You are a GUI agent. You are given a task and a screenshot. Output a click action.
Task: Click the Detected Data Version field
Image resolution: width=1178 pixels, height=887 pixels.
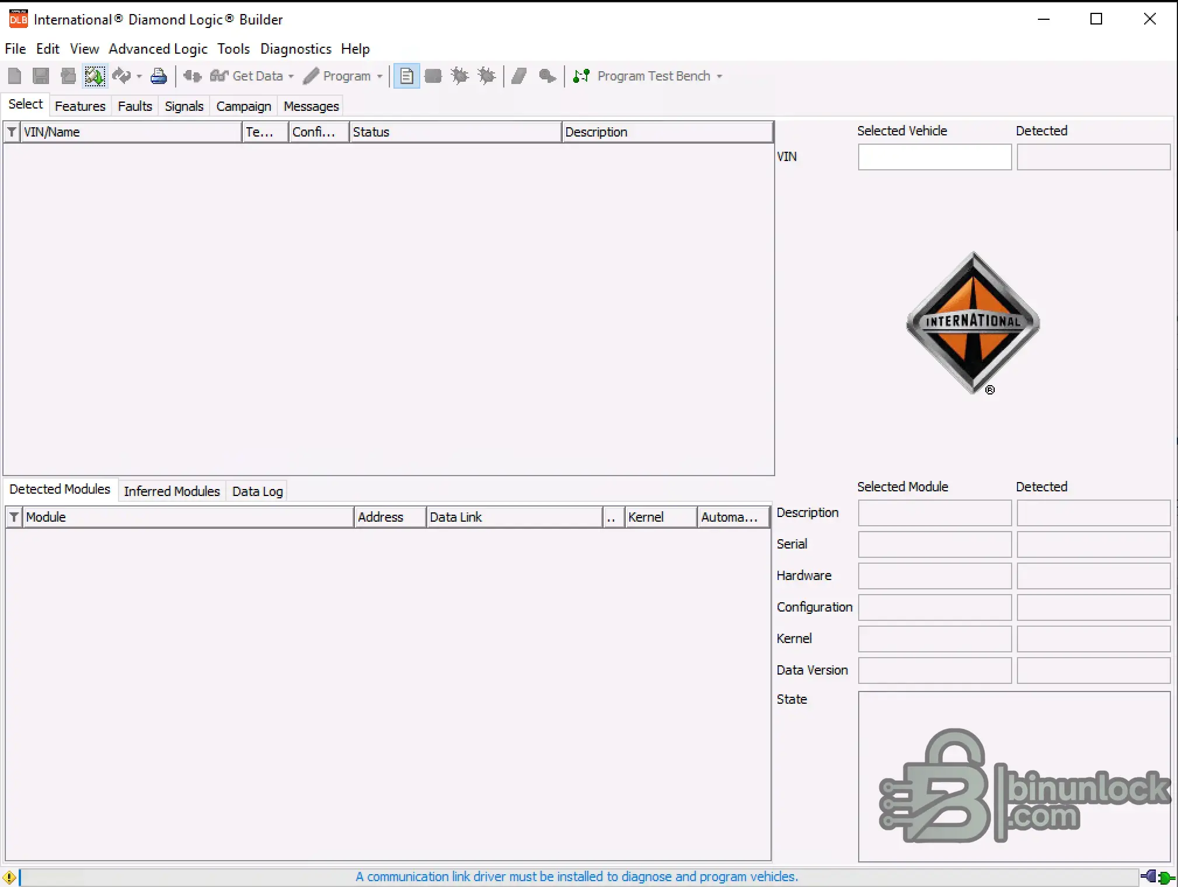(1093, 671)
